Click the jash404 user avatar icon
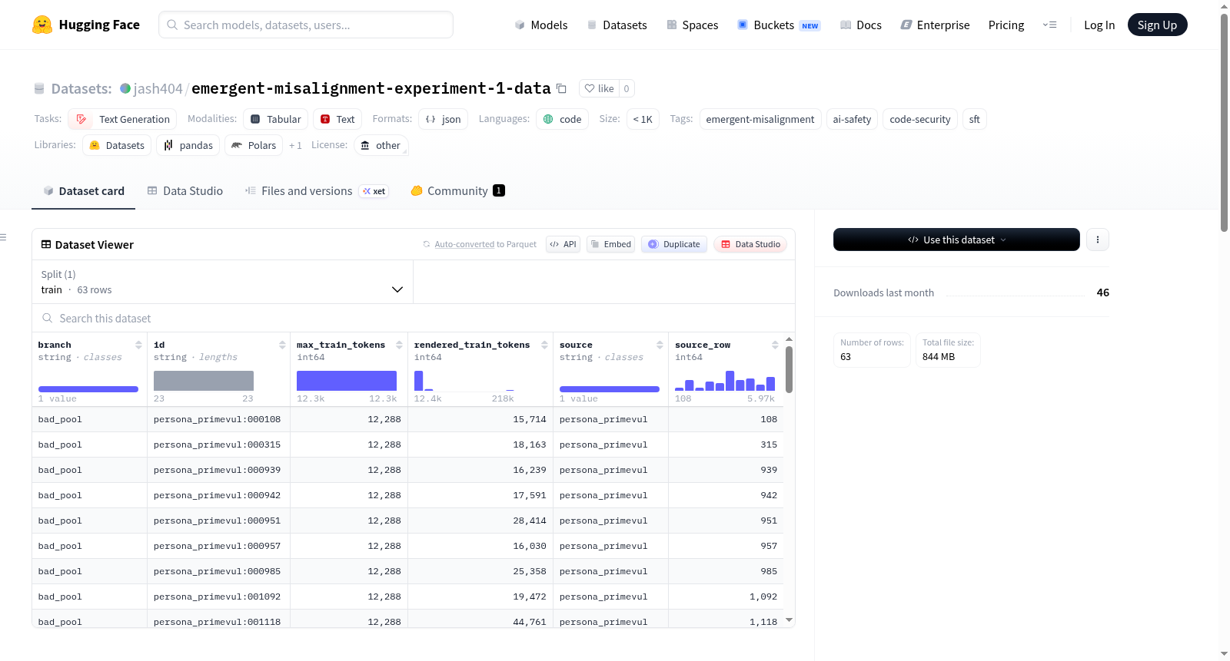The width and height of the screenshot is (1230, 661). click(x=125, y=88)
